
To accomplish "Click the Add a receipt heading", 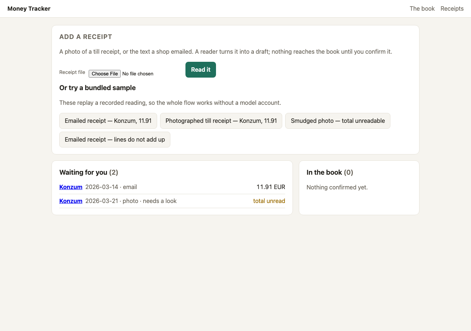I will [86, 37].
